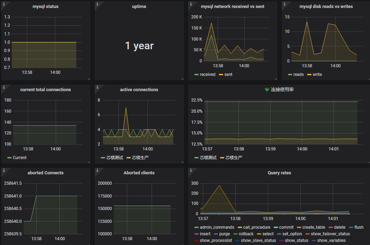Click the 13:57 time label in 连接使用率 panel
The width and height of the screenshot is (370, 245).
pyautogui.click(x=207, y=149)
